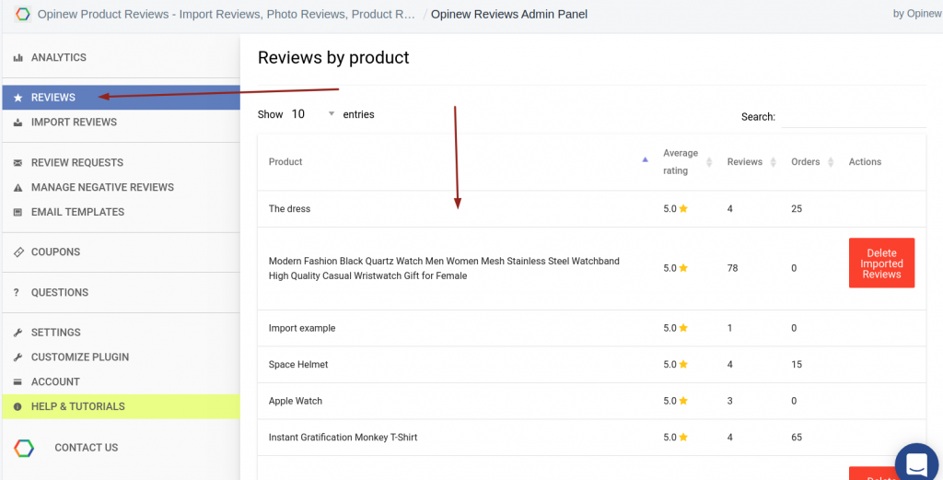Open Space Helmet product row
The image size is (943, 480).
click(x=592, y=365)
